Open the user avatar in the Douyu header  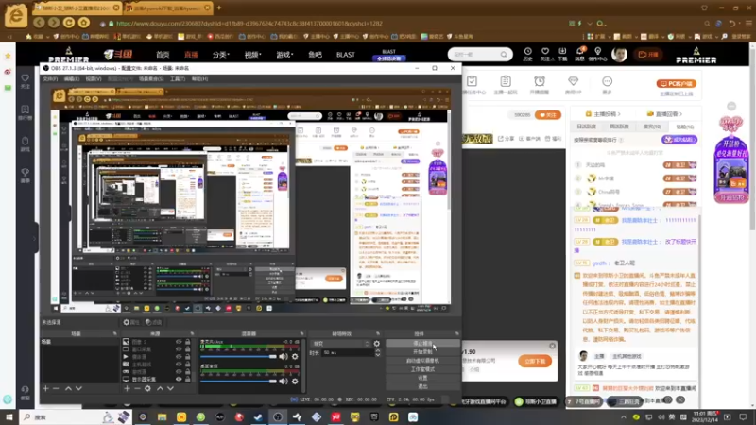click(x=619, y=55)
